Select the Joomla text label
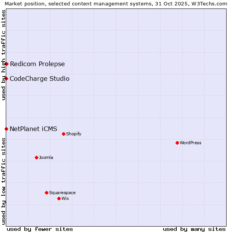The width and height of the screenshot is (232, 232). pos(46,158)
